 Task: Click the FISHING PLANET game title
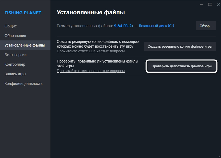(x=23, y=13)
